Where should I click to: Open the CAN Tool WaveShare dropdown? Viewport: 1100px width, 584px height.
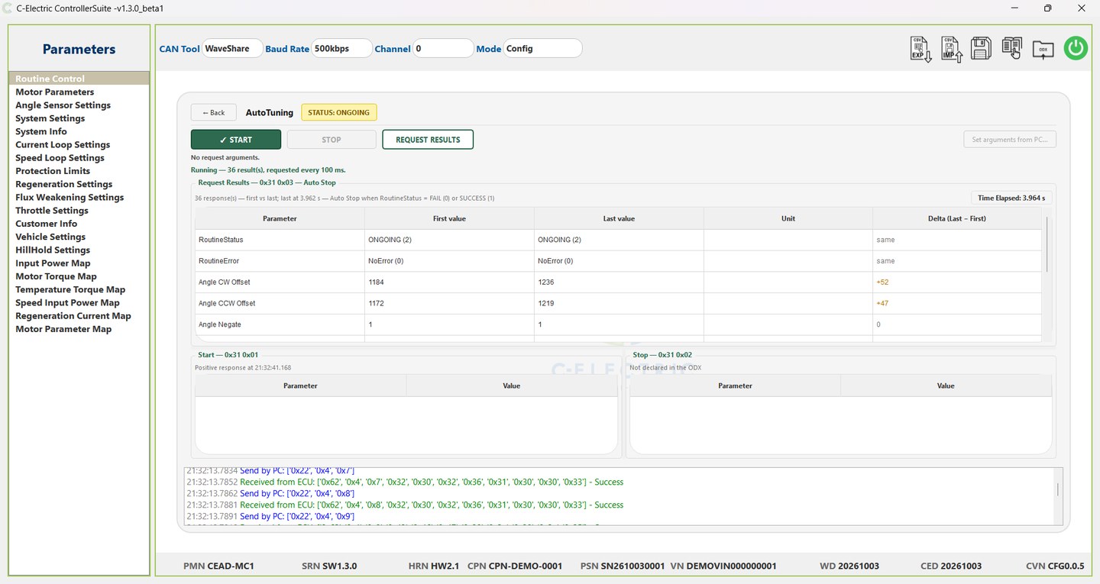[232, 48]
